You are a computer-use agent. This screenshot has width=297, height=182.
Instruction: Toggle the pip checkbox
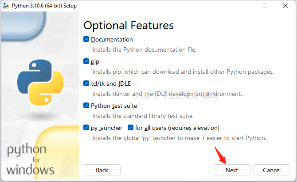(x=86, y=61)
